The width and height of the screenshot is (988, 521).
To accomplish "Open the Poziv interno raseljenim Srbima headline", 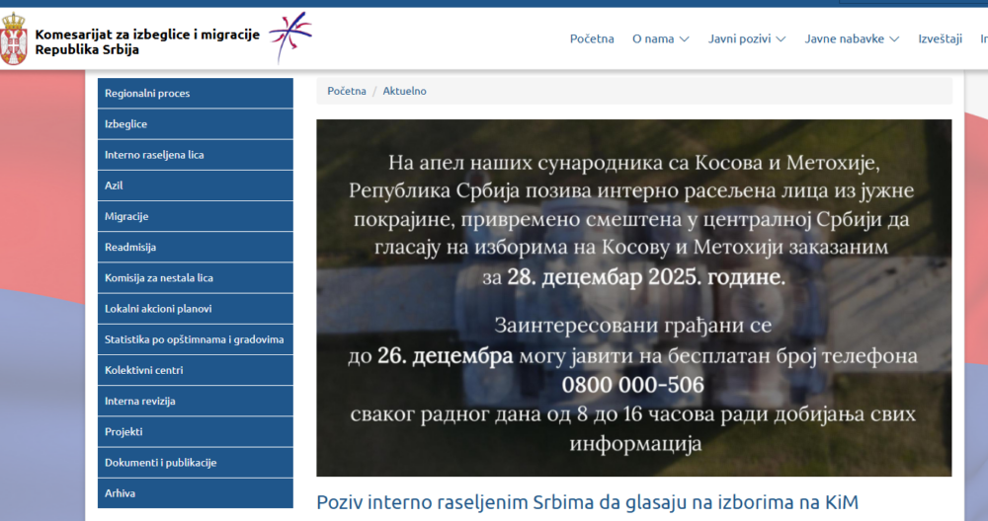I will click(587, 502).
